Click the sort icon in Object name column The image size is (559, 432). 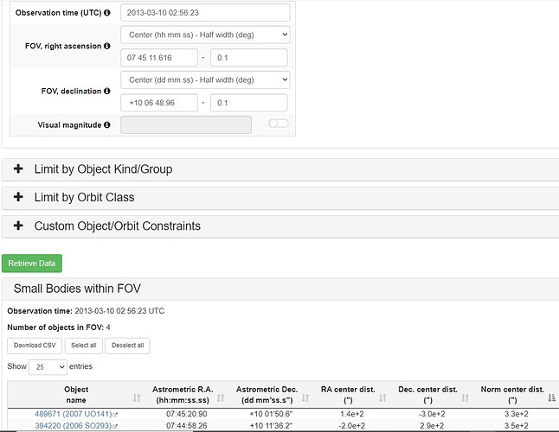tap(136, 397)
